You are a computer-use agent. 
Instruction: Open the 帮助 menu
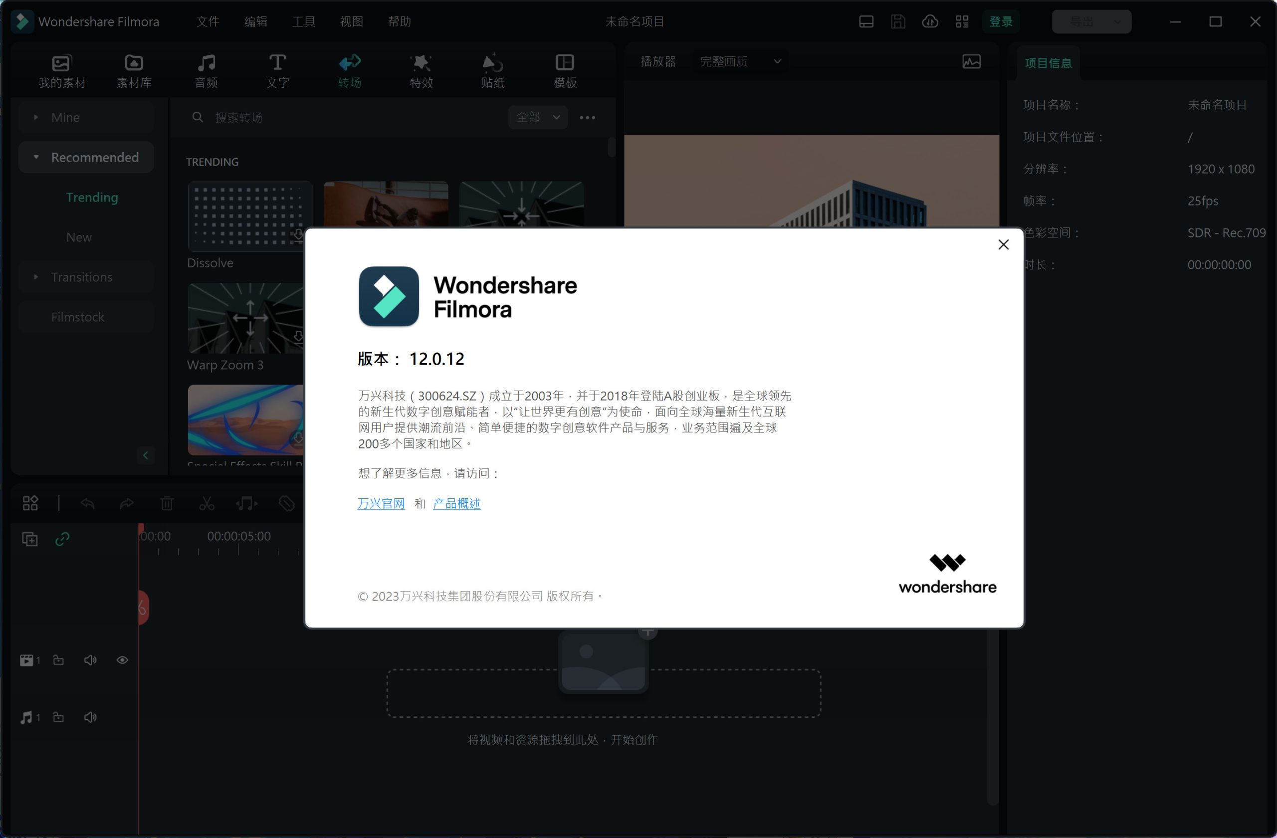[x=399, y=21]
